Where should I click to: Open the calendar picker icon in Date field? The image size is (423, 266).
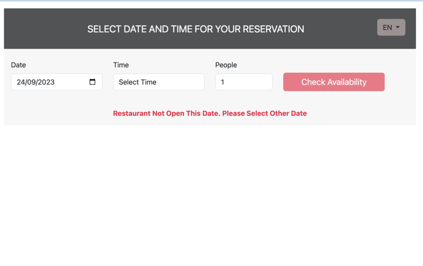[x=93, y=82]
